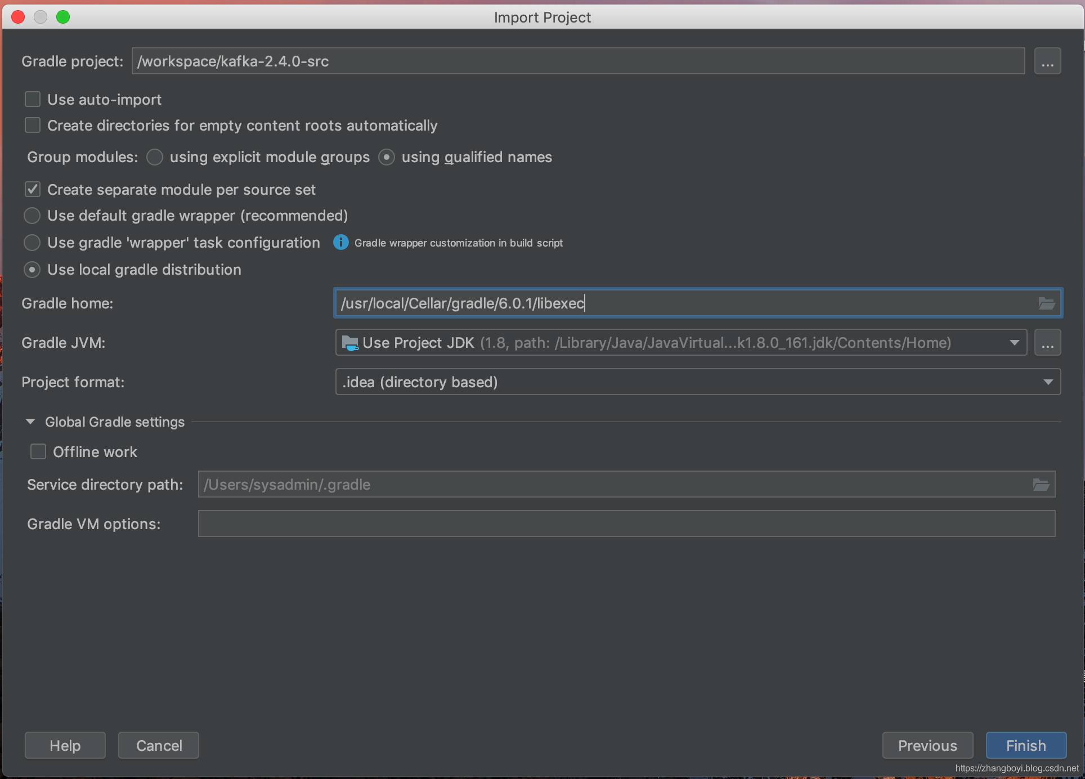
Task: Toggle Offline work checkbox
Action: click(39, 452)
